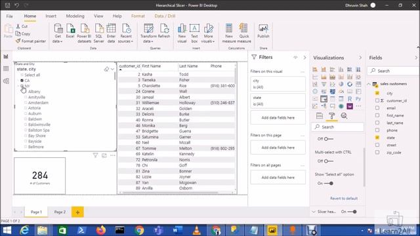Open the Analytics magnifier tab
Viewport: 420px width, 236px height.
[x=344, y=116]
